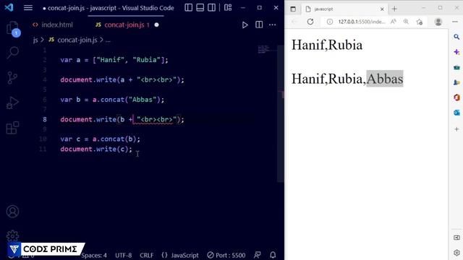This screenshot has width=463, height=260.
Task: Go back in the browser
Action: (x=294, y=22)
